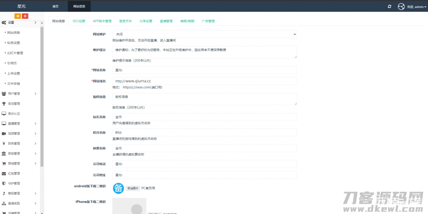Click the bank building icon for 家族管理
The image size is (428, 214).
(x=4, y=154)
